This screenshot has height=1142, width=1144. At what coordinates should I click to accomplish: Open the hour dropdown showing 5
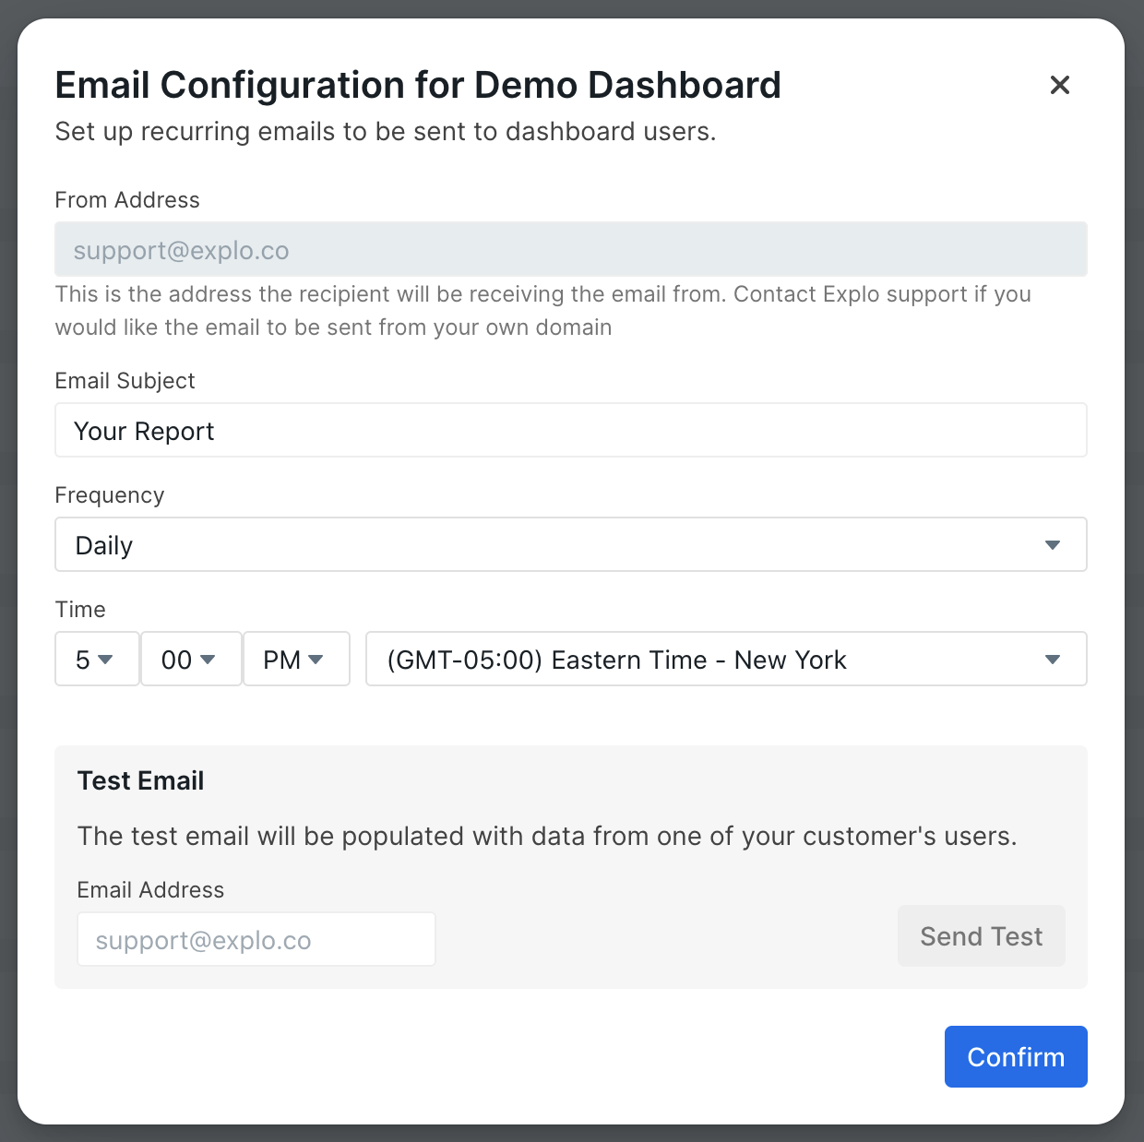pyautogui.click(x=96, y=660)
